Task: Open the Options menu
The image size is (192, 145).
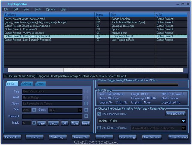Action: [51, 9]
